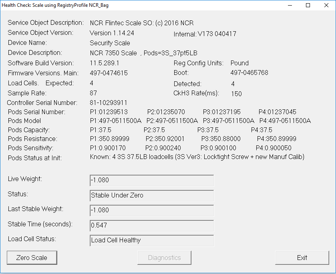Viewport: 336px width, 274px height.
Task: Click software build version '11.5.289.1'
Action: 105,63
